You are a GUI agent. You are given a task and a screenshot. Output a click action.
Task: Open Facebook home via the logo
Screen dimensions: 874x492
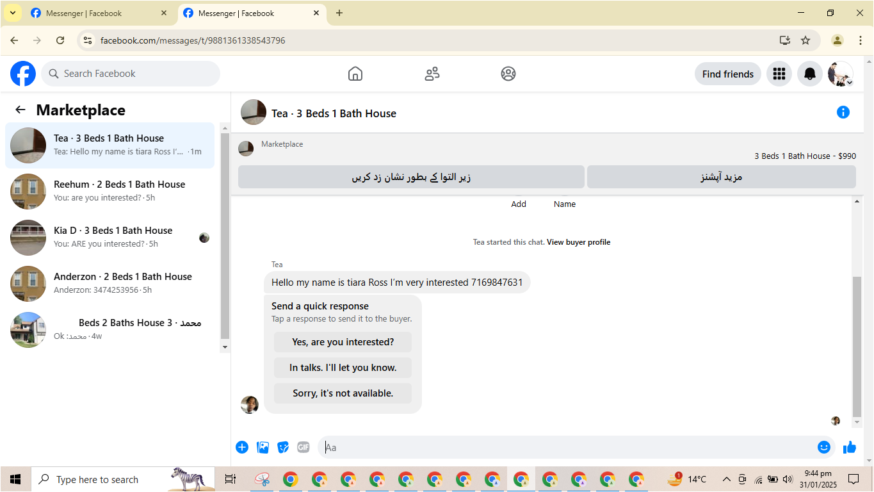coord(23,74)
